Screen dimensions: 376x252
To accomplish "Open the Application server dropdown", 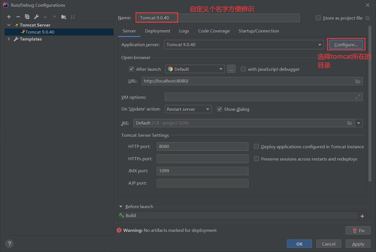I will click(x=320, y=45).
